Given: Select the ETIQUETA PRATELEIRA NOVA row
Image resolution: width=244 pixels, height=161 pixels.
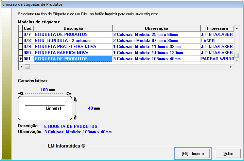Looking at the screenshot, I should click(x=73, y=47).
